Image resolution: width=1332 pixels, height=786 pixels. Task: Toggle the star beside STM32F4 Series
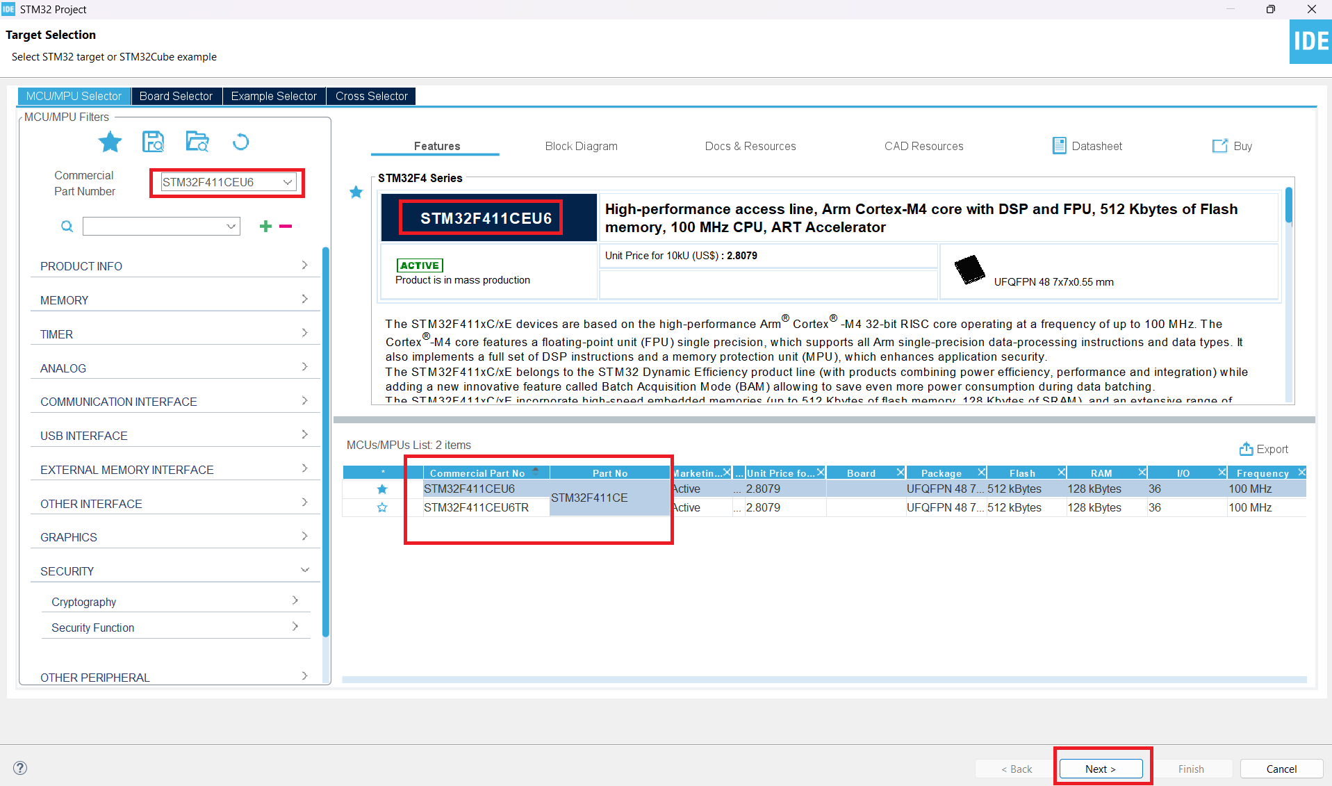click(356, 192)
